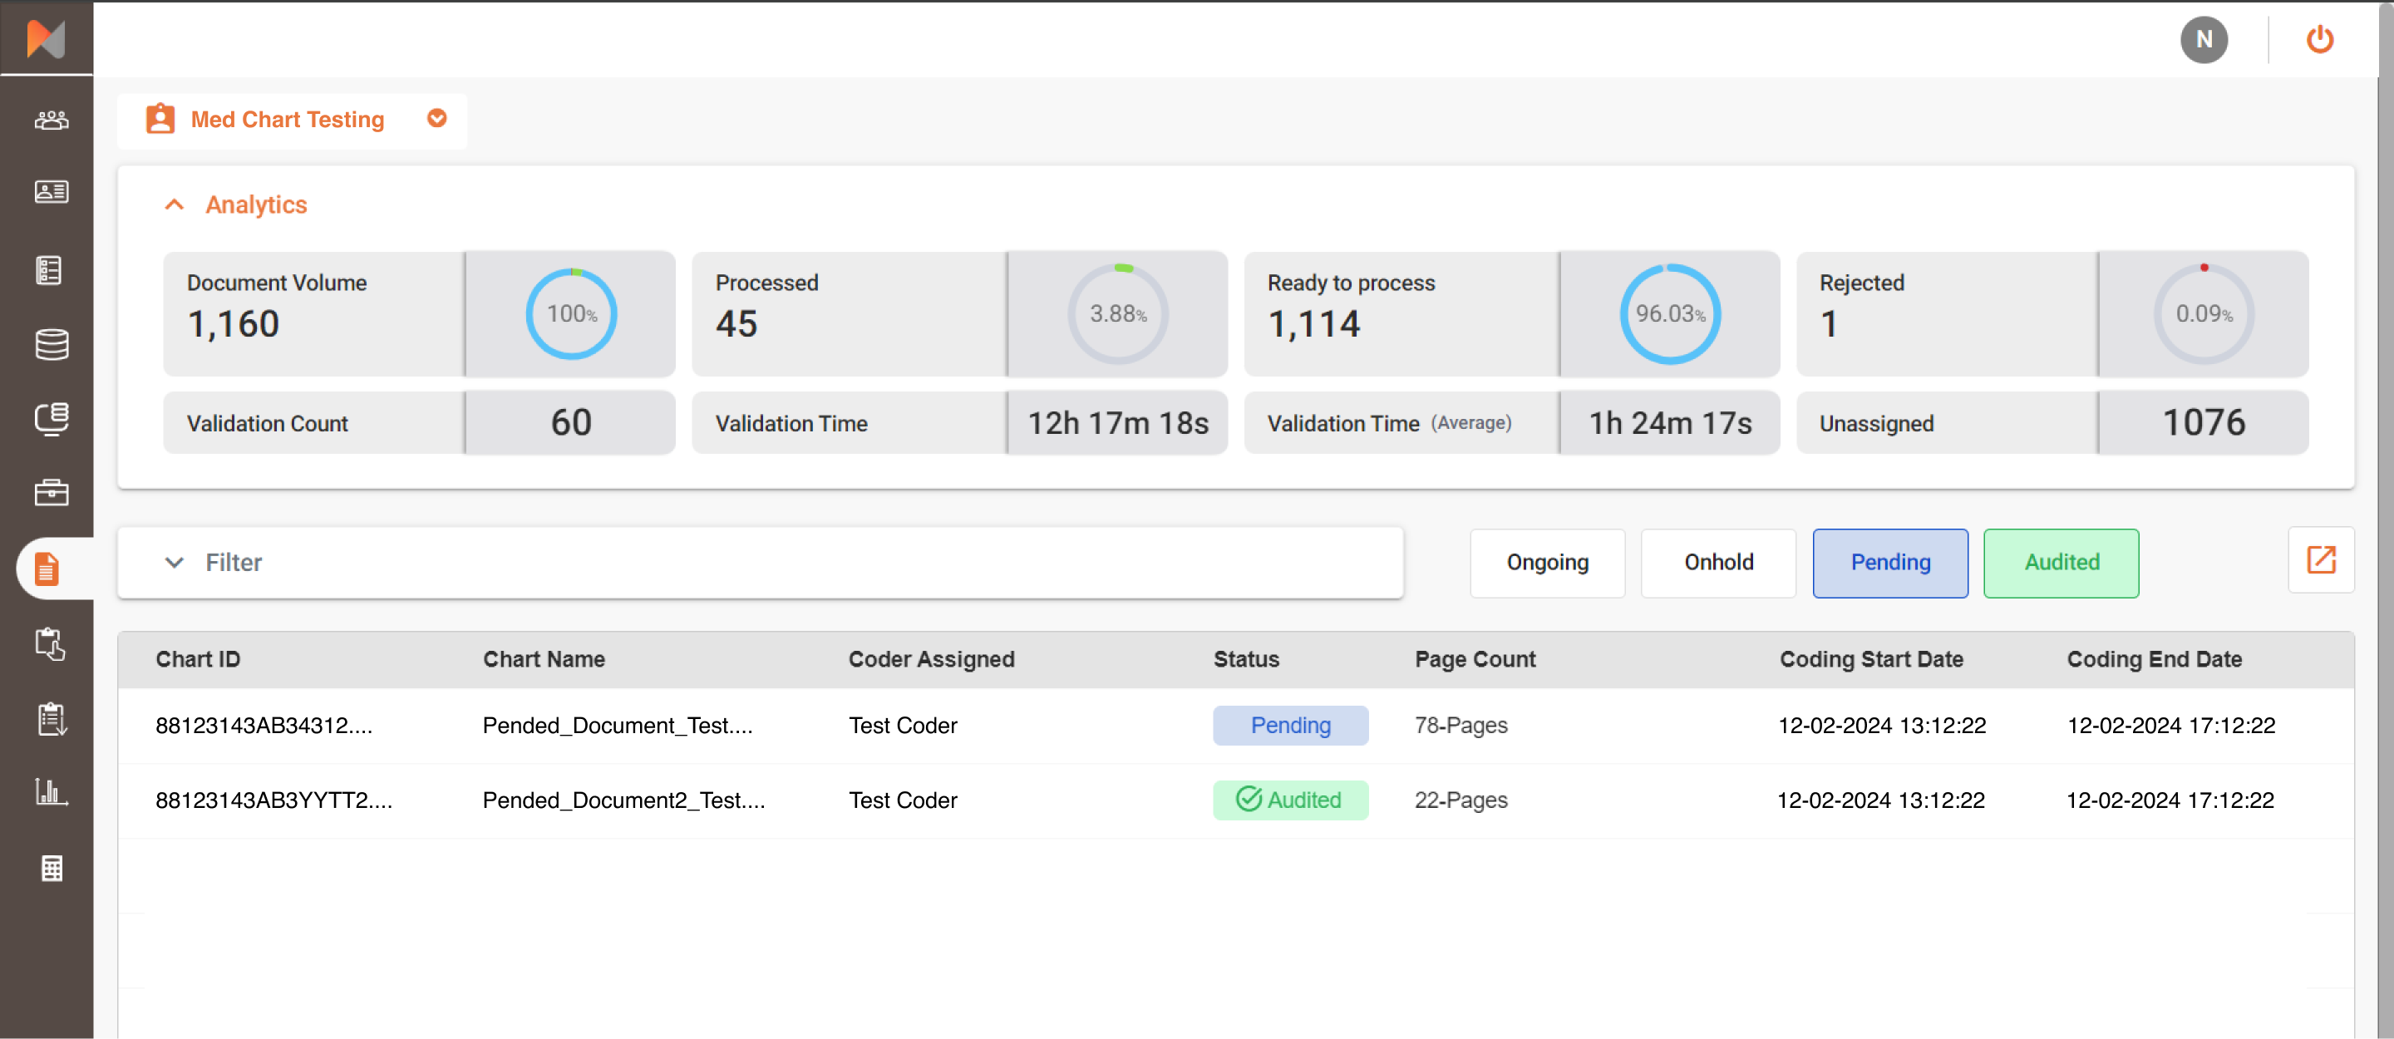Image resolution: width=2394 pixels, height=1039 pixels.
Task: Open the clipboard with hand sidebar icon
Action: click(49, 643)
